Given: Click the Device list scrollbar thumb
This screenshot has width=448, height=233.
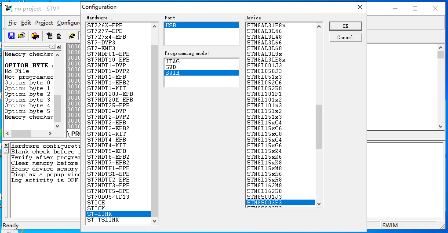Looking at the screenshot, I should [319, 127].
